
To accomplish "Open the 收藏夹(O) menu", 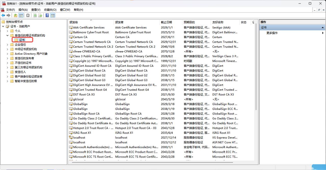I will 50,10.
